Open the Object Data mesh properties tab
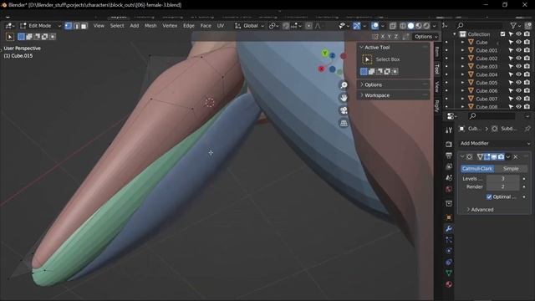The image size is (535, 301). pyautogui.click(x=449, y=273)
